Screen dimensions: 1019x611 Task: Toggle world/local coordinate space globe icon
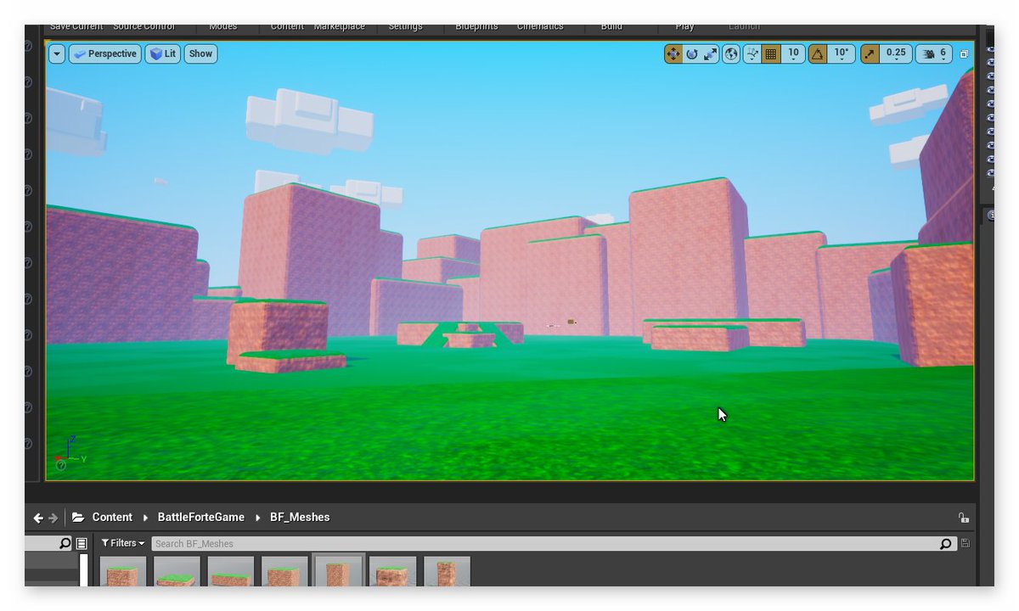731,54
